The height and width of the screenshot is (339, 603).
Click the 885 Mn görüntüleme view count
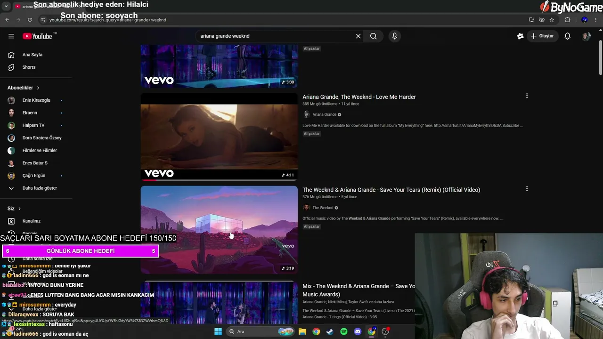click(320, 104)
